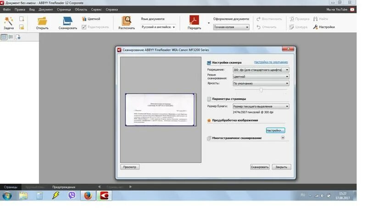Open Язык документа language dropdown
This screenshot has height=213, width=367.
pyautogui.click(x=158, y=27)
